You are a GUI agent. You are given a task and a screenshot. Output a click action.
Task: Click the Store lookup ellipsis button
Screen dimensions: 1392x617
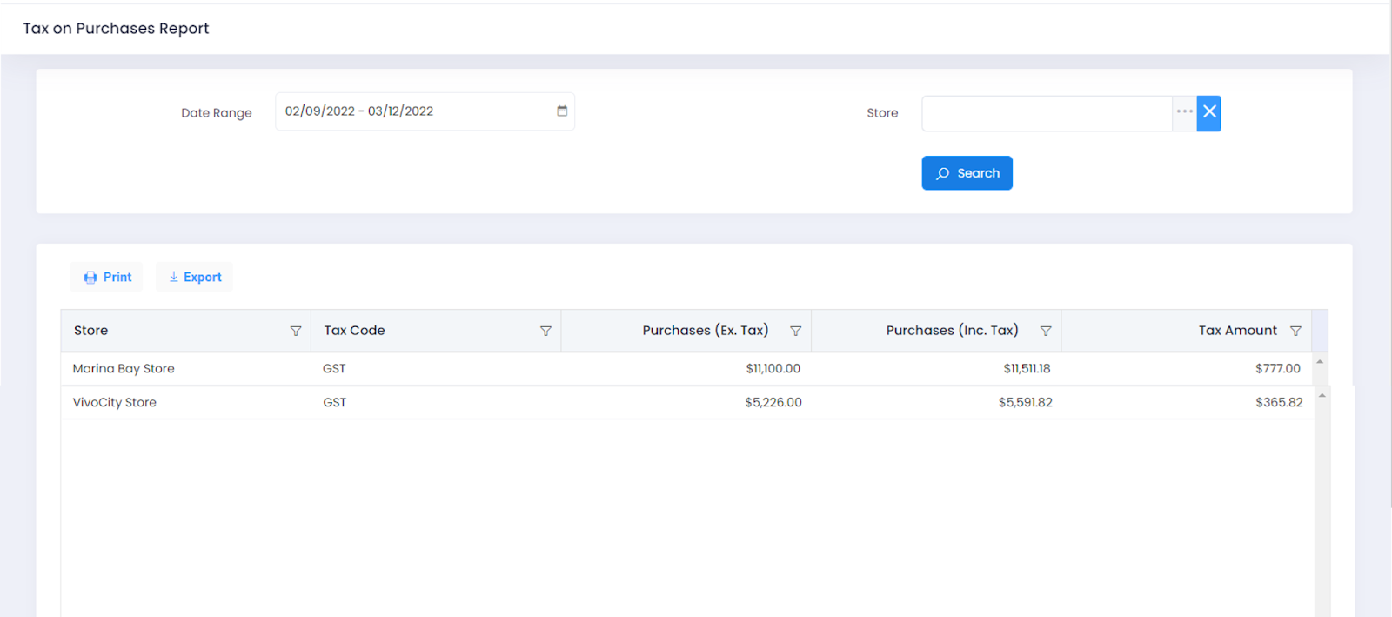coord(1184,112)
